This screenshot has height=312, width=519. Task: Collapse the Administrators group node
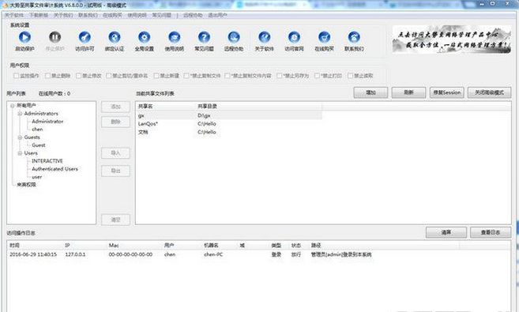pos(20,114)
